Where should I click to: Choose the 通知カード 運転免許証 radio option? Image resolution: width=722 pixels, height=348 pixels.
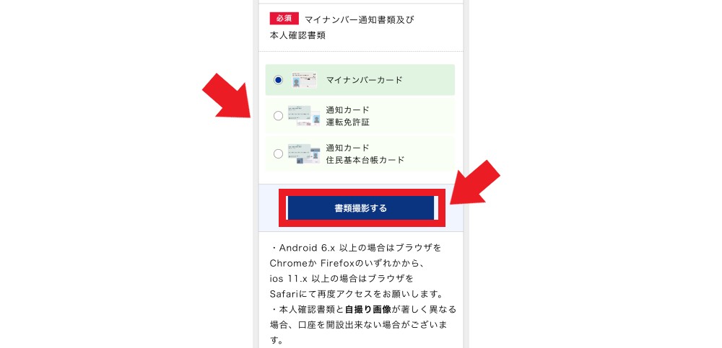coord(278,116)
